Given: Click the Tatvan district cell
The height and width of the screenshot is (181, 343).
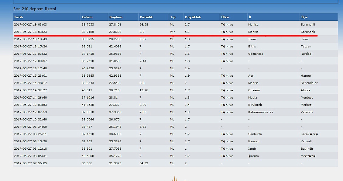Looking at the screenshot, I should [306, 47].
